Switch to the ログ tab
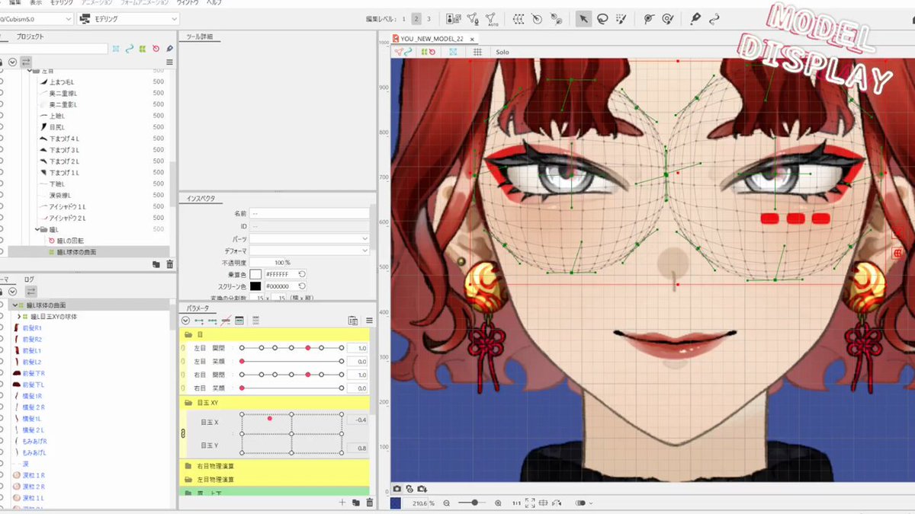 pos(29,279)
